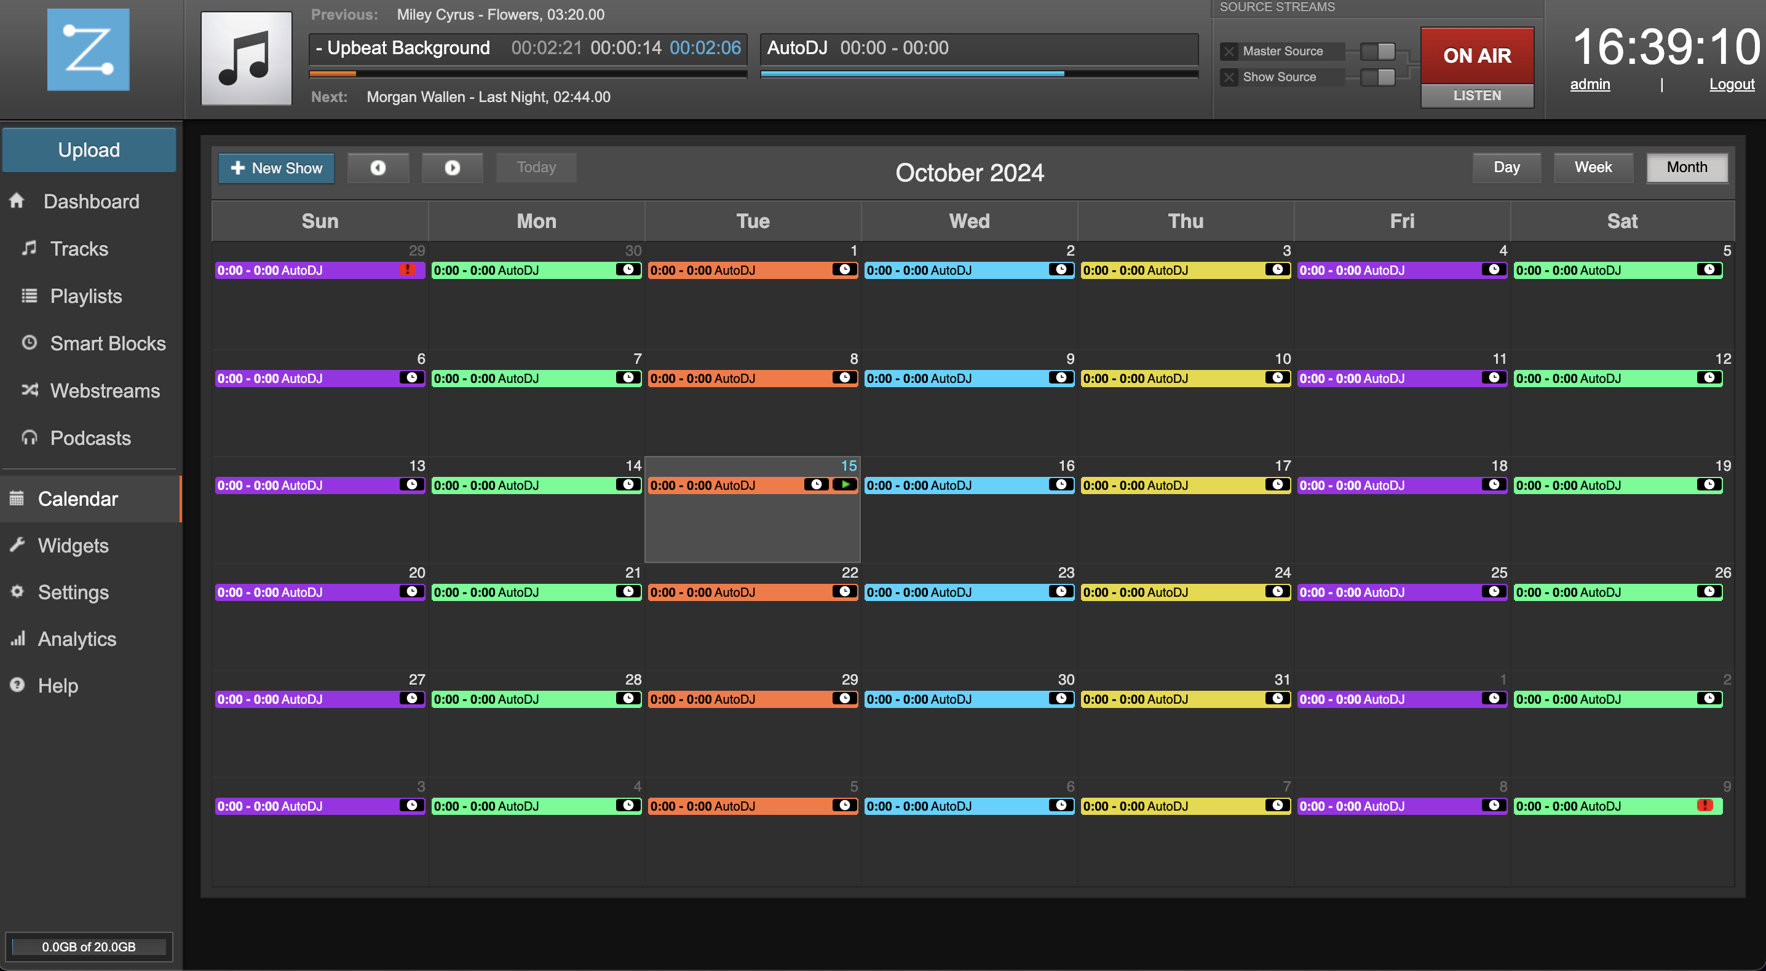Click the next month arrow button

452,168
